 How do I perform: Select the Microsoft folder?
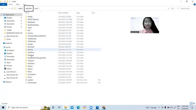31,47
